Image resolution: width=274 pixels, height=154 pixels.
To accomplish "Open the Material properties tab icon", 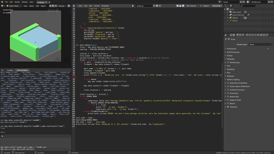I will point(258,35).
